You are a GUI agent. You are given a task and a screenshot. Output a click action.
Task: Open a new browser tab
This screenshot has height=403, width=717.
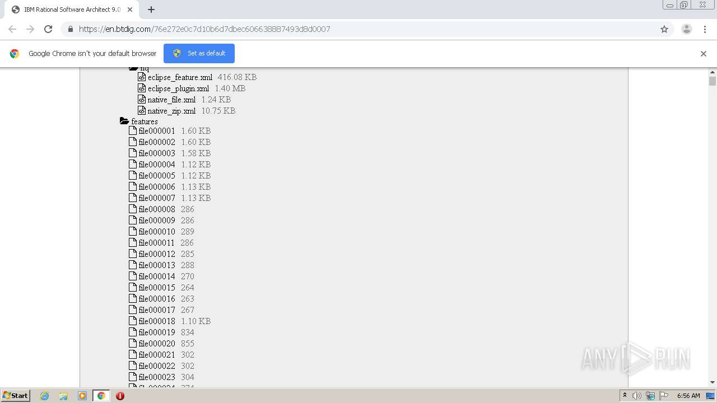point(151,10)
